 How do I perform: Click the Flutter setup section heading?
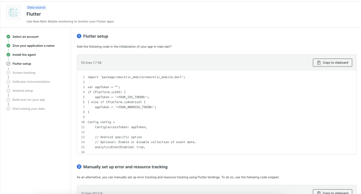click(95, 36)
